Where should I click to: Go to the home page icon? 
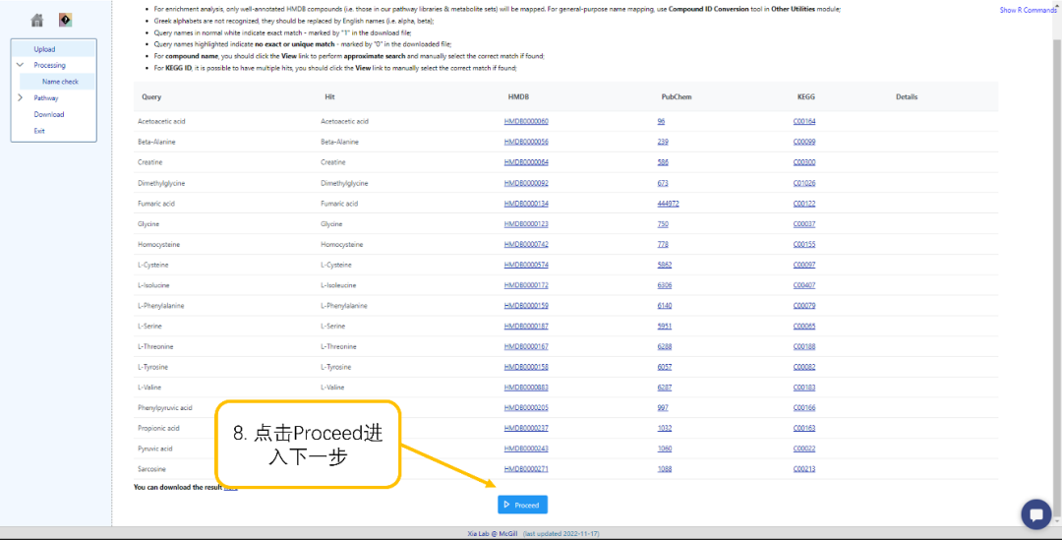(x=37, y=21)
